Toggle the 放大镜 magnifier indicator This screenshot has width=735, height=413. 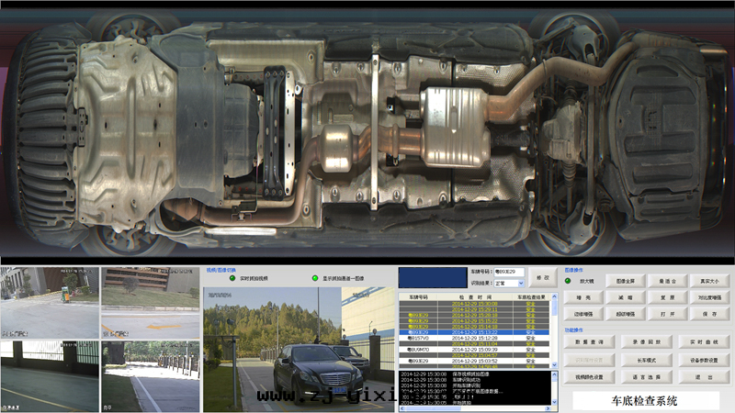569,282
